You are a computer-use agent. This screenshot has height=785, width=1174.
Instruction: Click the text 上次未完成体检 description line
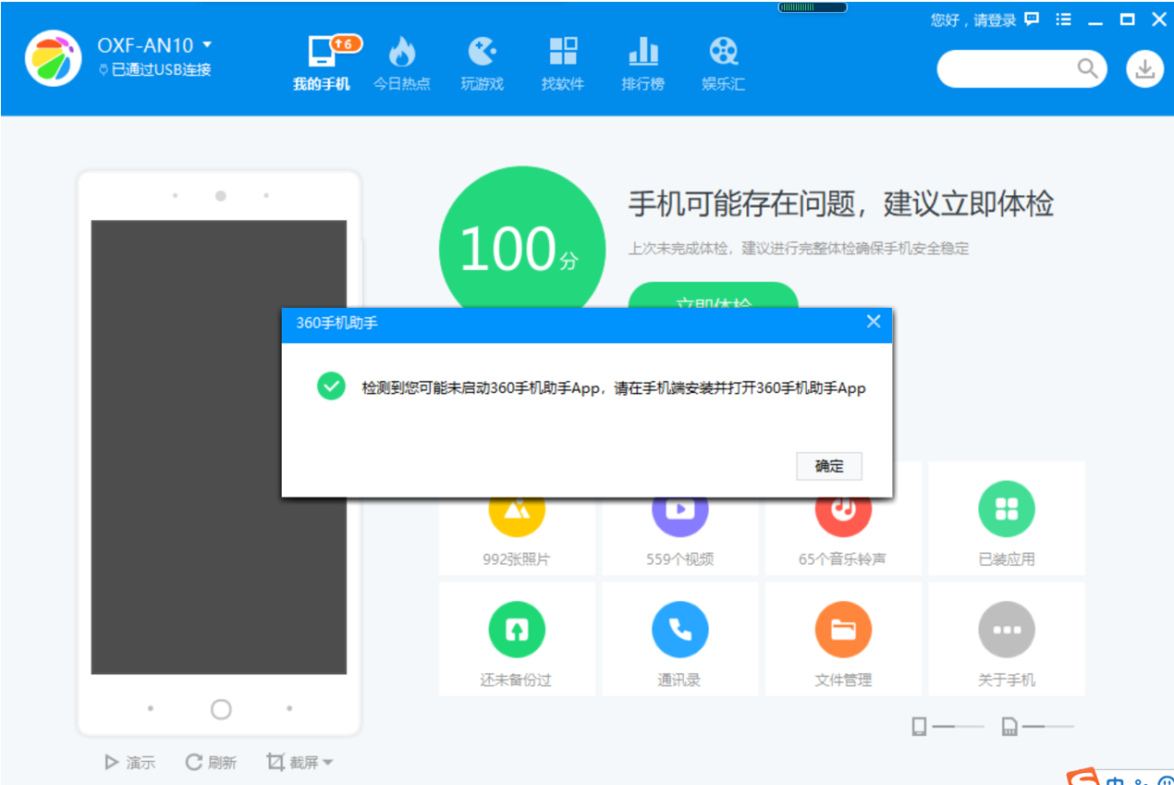[x=799, y=249]
